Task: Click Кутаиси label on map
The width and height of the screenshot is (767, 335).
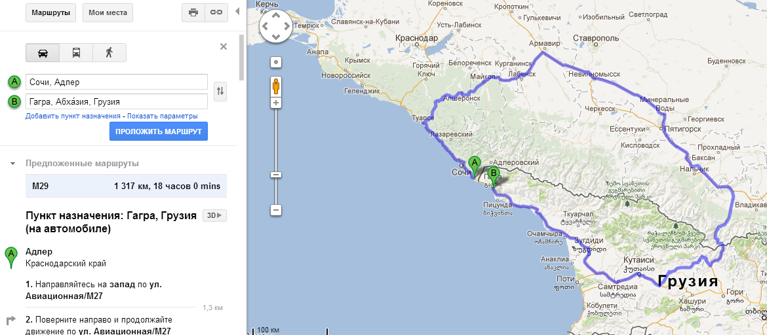Action: click(640, 260)
